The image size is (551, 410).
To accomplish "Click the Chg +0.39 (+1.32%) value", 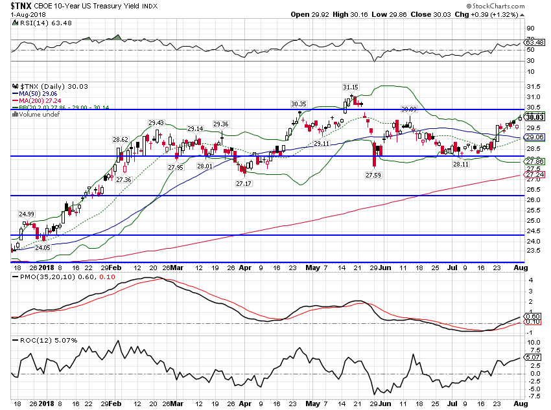I will click(x=486, y=15).
